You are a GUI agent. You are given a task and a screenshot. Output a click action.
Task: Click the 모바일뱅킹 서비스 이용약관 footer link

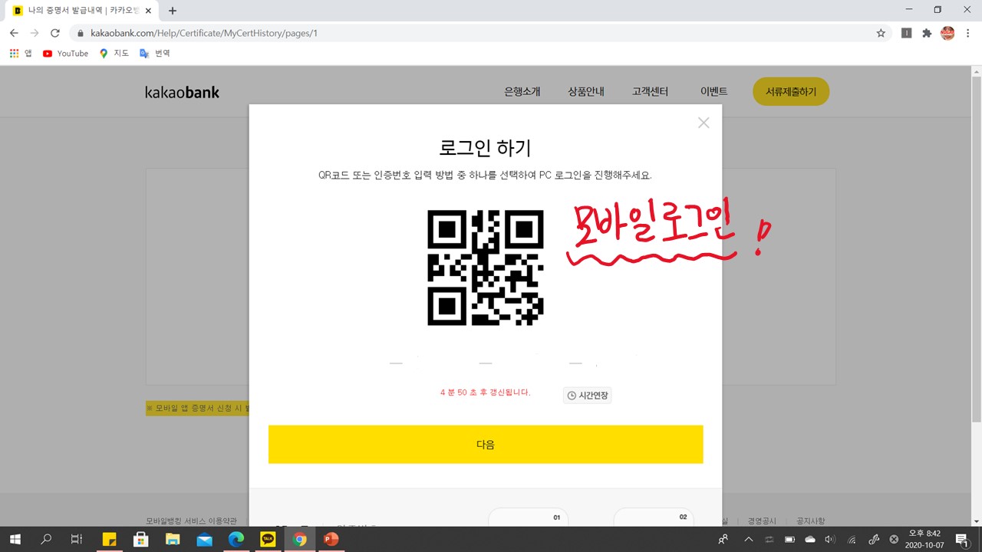[x=191, y=521]
